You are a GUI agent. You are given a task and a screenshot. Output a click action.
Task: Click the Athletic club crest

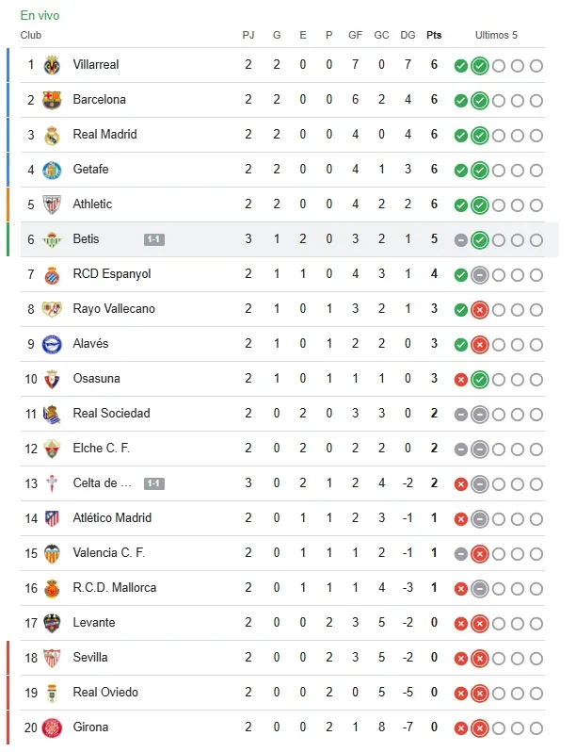[x=52, y=204]
